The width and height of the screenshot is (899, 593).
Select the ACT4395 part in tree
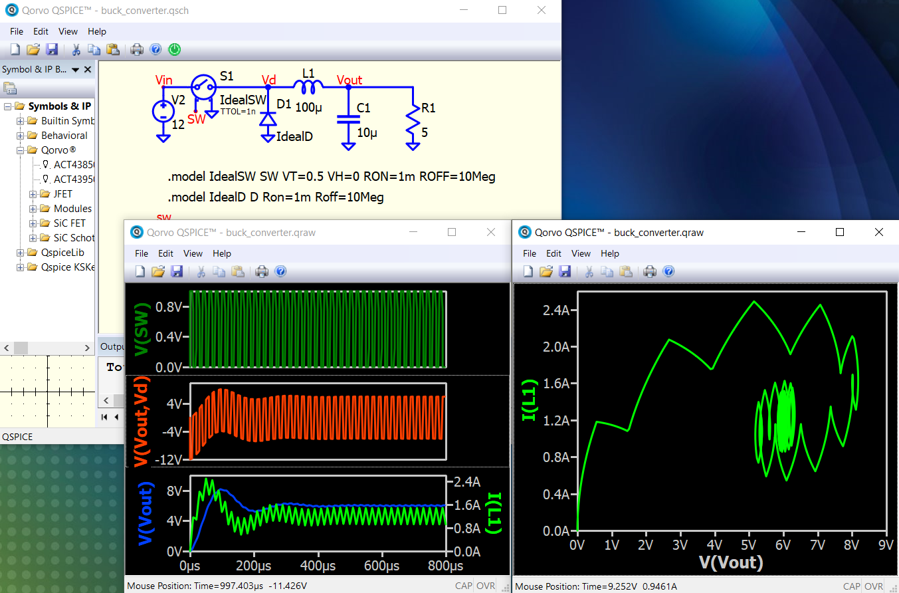click(x=74, y=179)
